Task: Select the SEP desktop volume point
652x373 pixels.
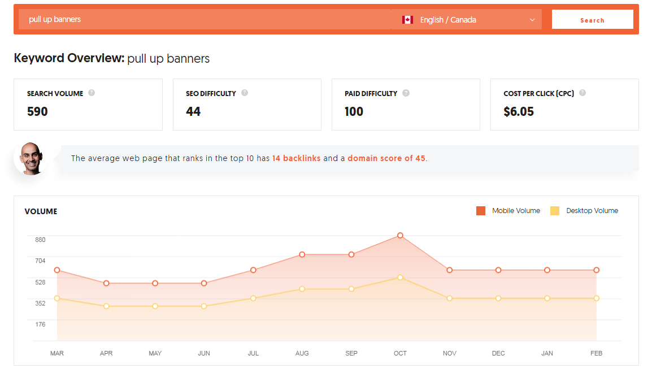Action: [x=351, y=289]
